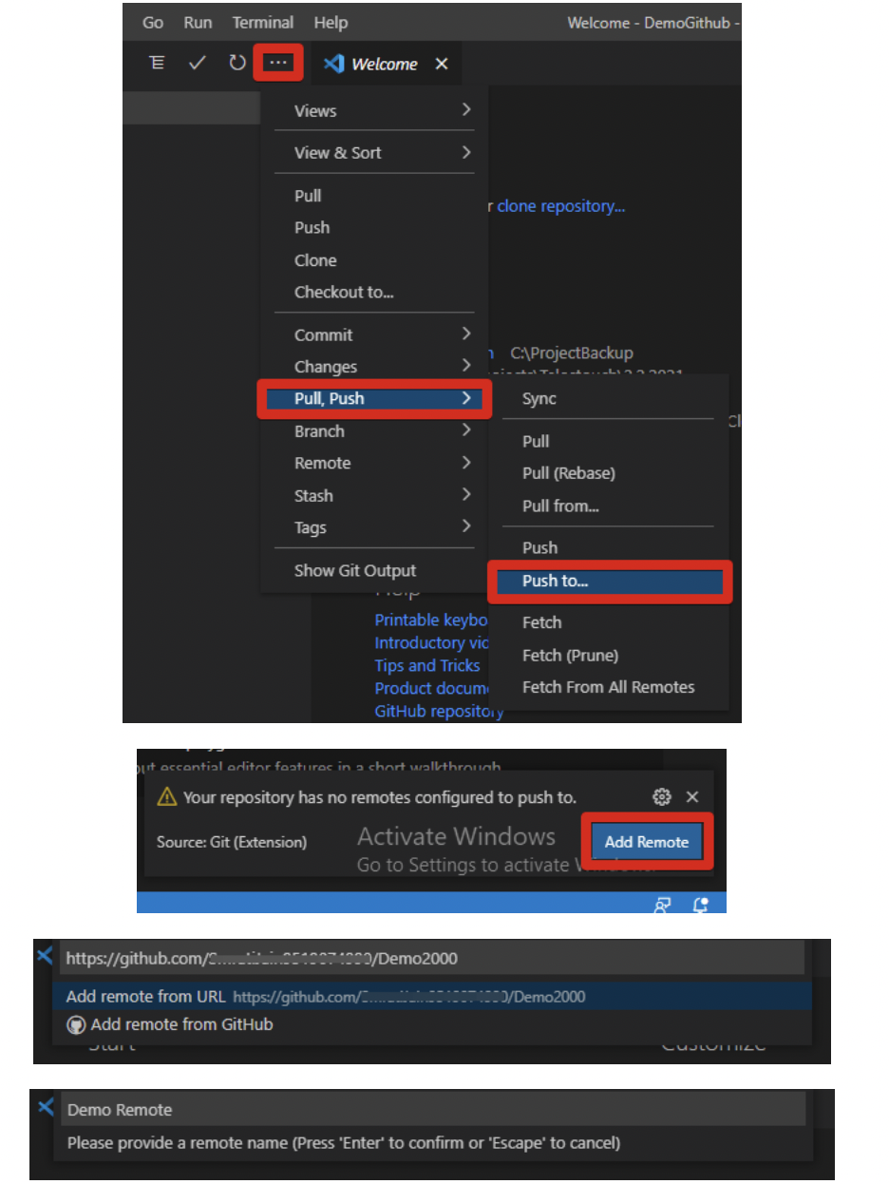Click the feedback icon in status bar
This screenshot has width=889, height=1184.
click(x=663, y=906)
